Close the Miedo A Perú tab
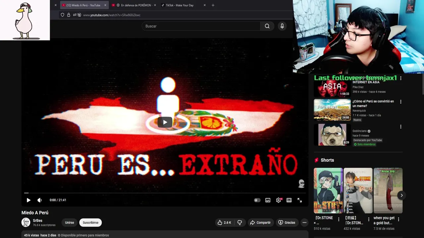This screenshot has height=238, width=424. tap(105, 5)
